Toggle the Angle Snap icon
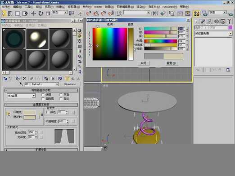Screen dimensions: 235x176 pyautogui.click(x=96, y=13)
